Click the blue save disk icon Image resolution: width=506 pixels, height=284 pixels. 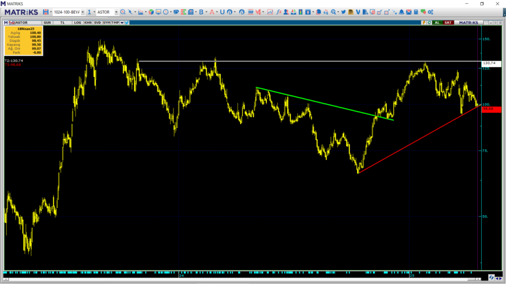tap(45, 12)
